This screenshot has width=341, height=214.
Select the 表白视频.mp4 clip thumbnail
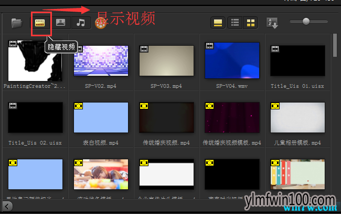pyautogui.click(x=101, y=117)
